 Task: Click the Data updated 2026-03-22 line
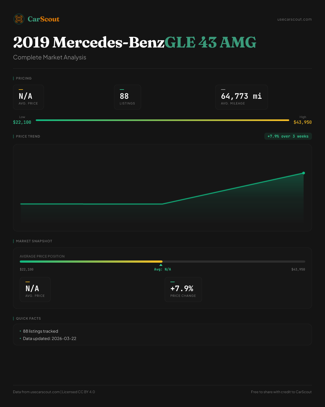pos(50,338)
